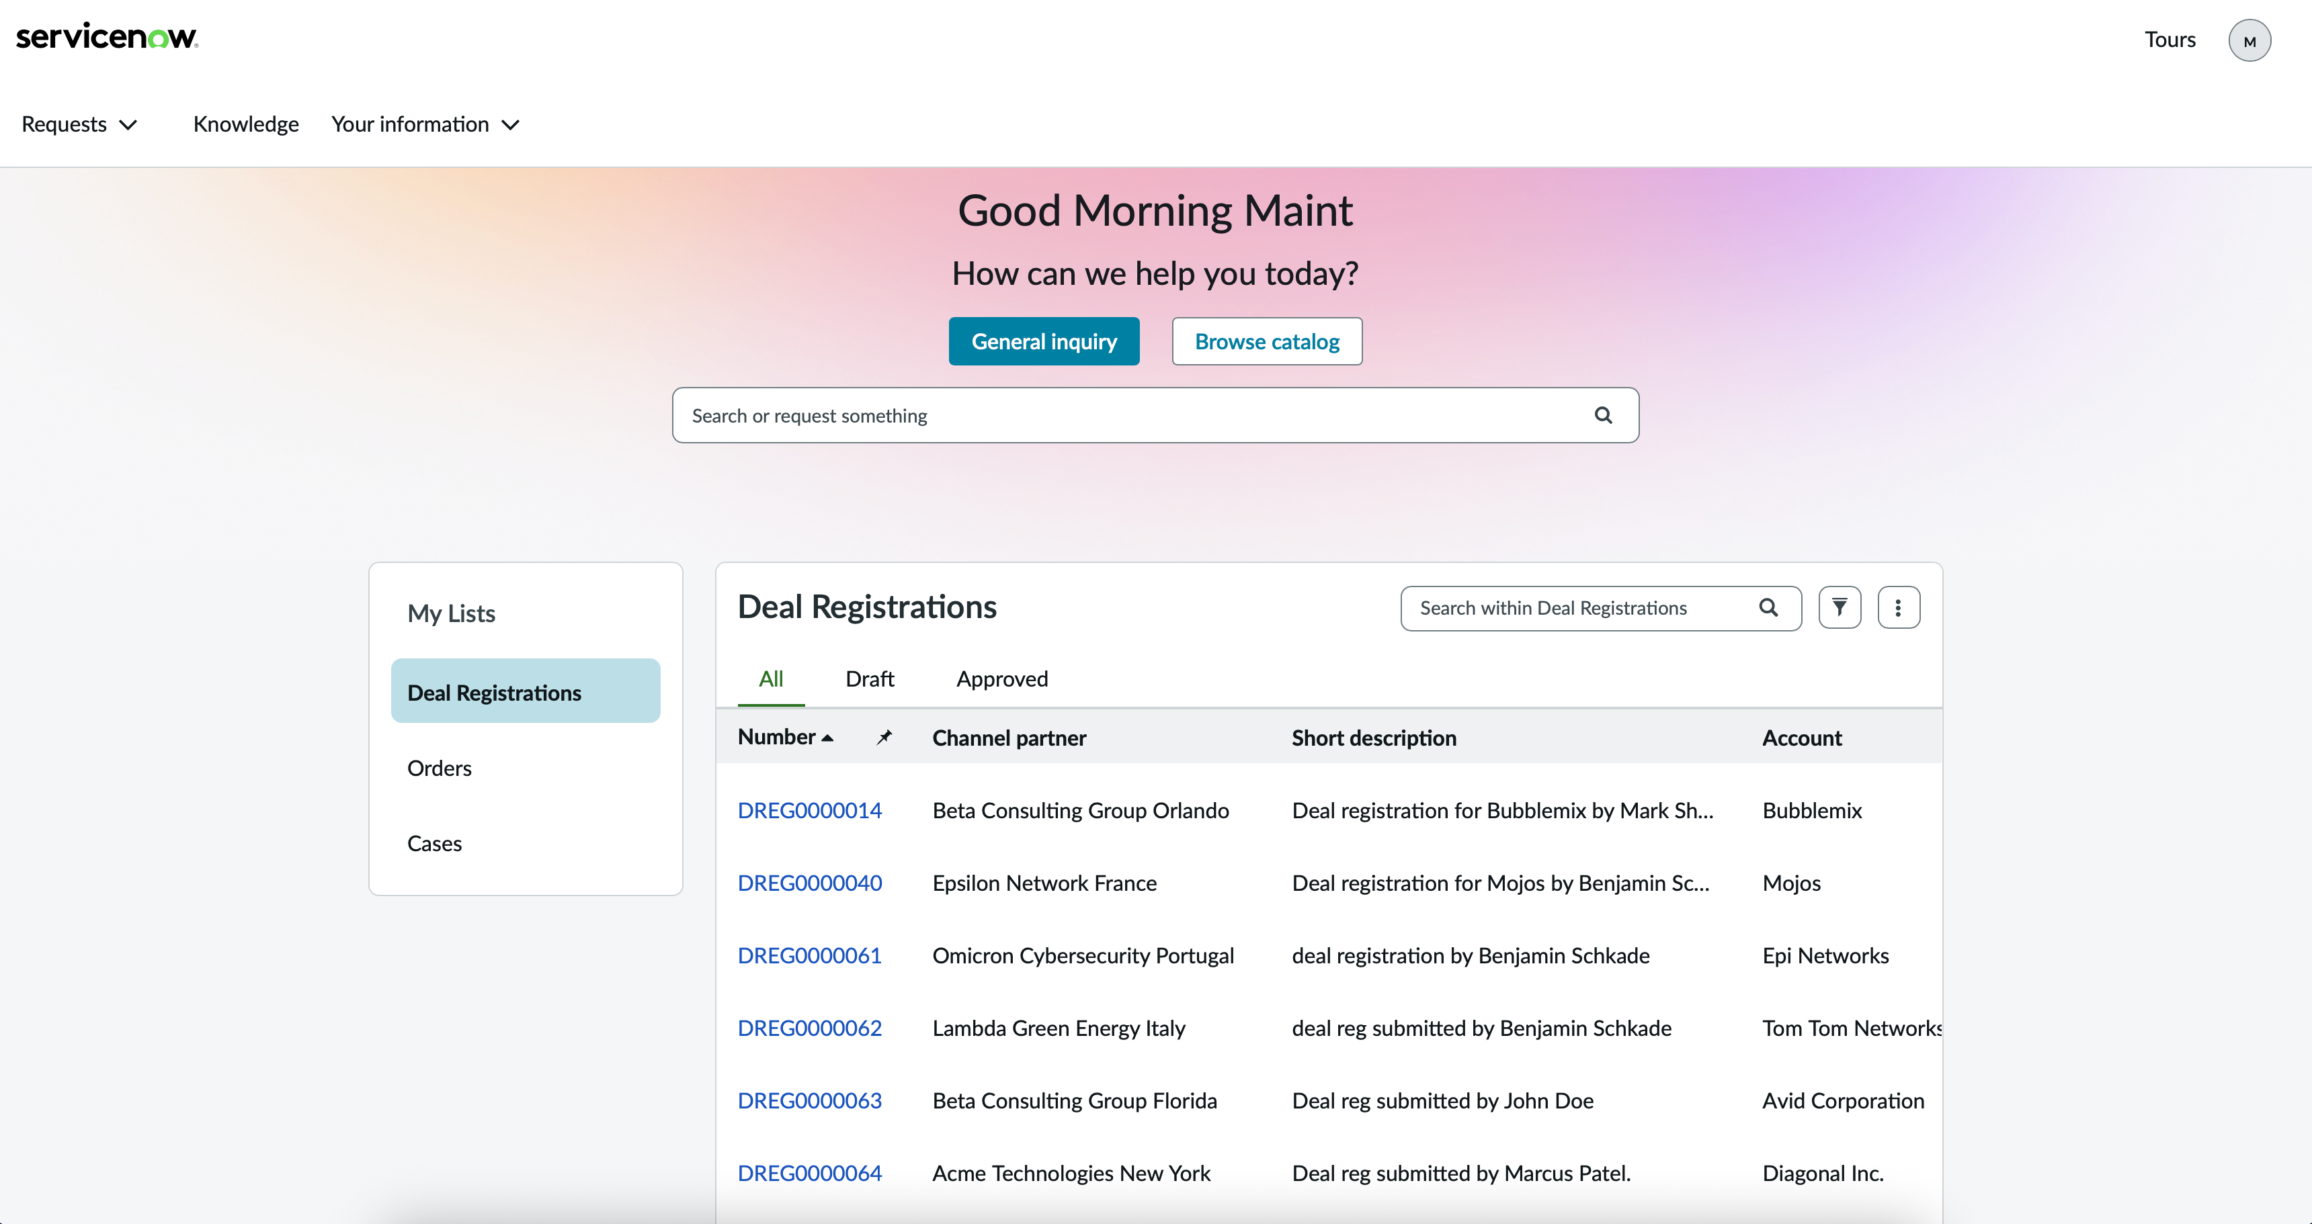Open the Knowledge menu item
The height and width of the screenshot is (1224, 2312).
point(245,124)
